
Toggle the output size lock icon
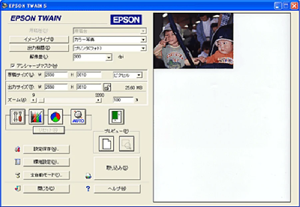[x=107, y=87]
